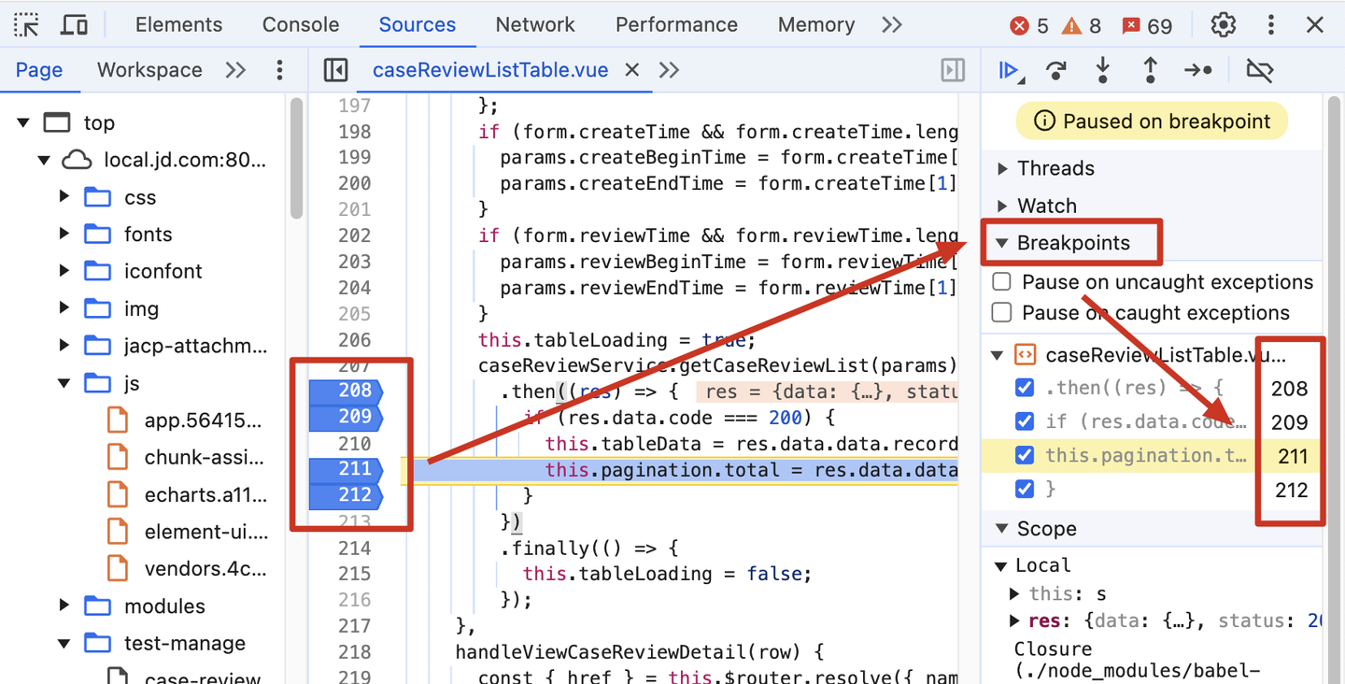Expand the modules folder
This screenshot has width=1345, height=684.
pos(64,606)
